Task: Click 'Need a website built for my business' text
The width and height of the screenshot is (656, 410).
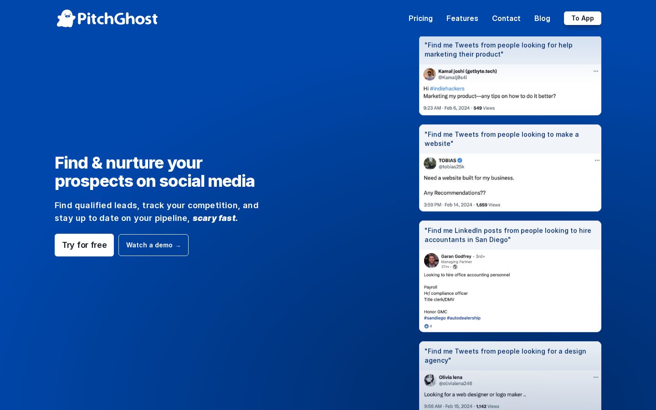Action: tap(469, 178)
